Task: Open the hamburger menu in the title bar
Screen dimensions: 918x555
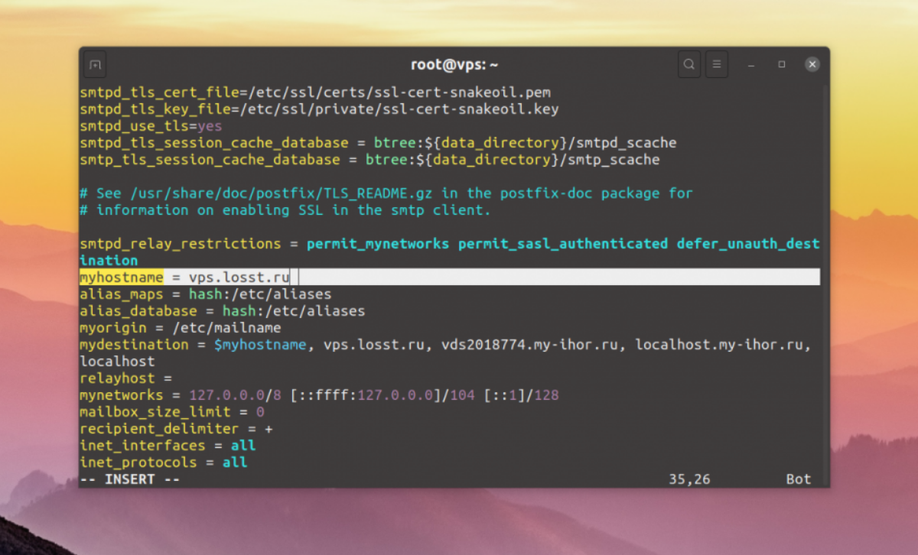Action: click(x=716, y=64)
